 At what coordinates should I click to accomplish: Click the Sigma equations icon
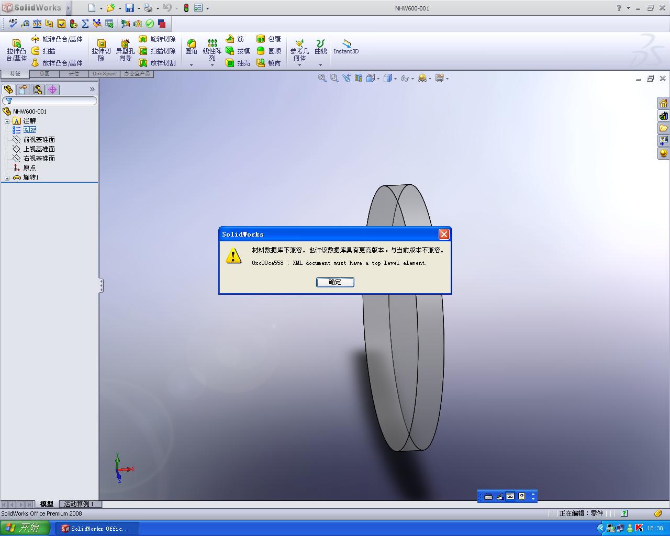(85, 24)
